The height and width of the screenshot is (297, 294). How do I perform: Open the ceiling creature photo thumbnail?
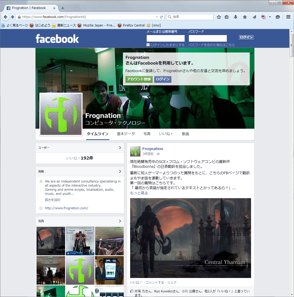click(x=109, y=241)
